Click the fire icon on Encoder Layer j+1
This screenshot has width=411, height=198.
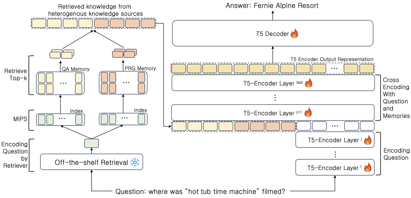click(309, 113)
